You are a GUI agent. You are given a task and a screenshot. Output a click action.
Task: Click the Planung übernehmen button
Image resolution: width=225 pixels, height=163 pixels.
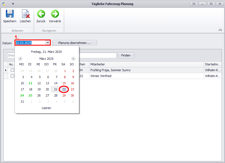(x=74, y=43)
